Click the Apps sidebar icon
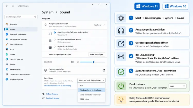Screen dimensions: 193x108 [x=7, y=49]
